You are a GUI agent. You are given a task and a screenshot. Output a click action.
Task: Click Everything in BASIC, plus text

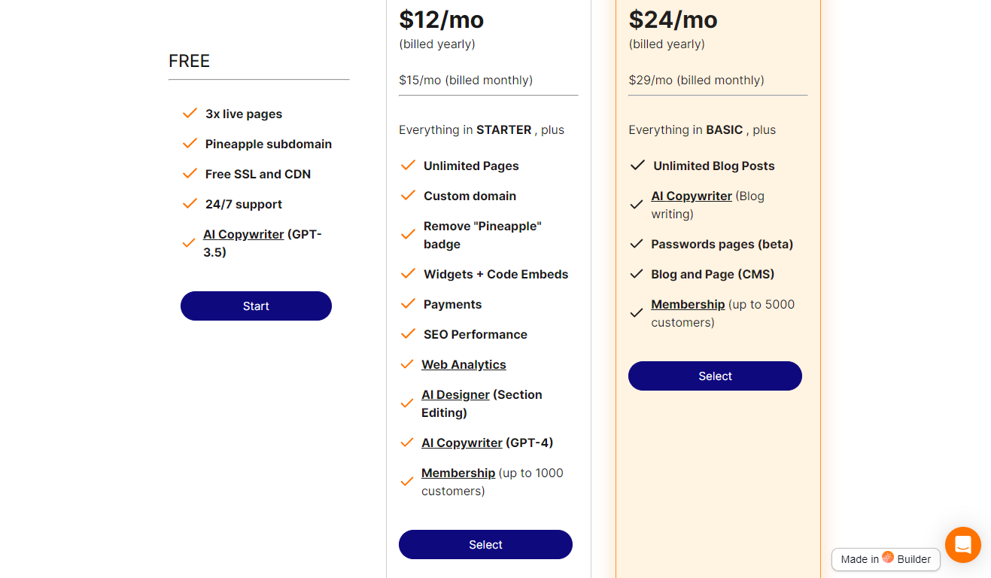click(x=703, y=129)
